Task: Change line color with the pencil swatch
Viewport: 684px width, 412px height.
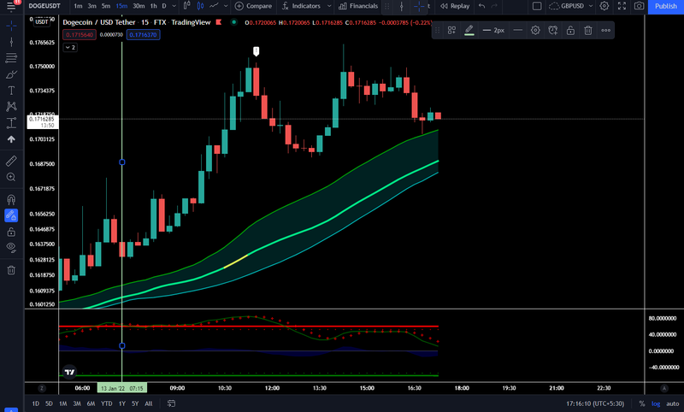Action: coord(469,30)
